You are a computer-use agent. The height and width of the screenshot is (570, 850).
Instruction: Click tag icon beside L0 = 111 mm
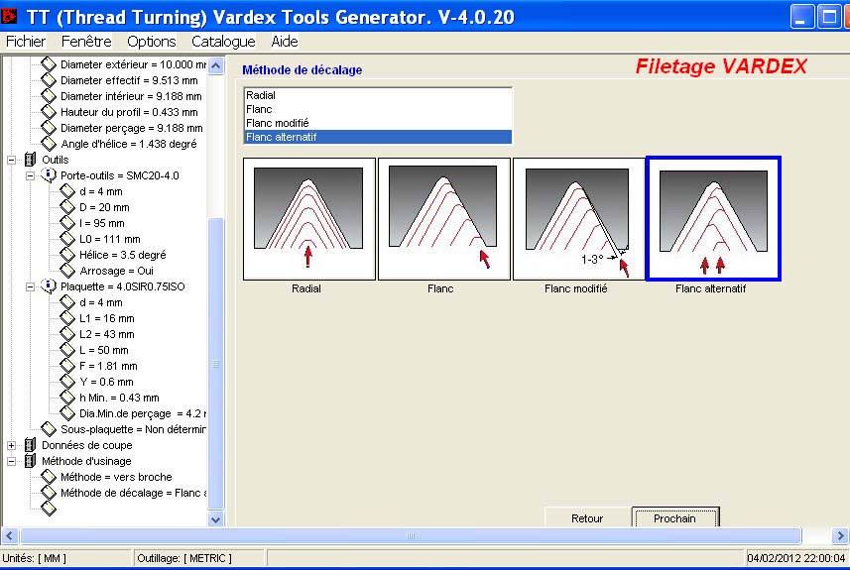(67, 238)
